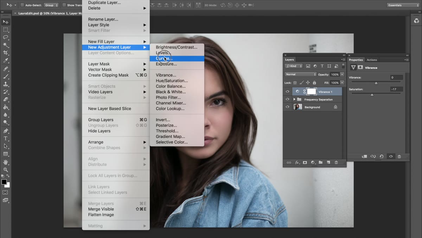422x238 pixels.
Task: Toggle adjustment visibility eye in Properties panel
Action: click(x=390, y=156)
